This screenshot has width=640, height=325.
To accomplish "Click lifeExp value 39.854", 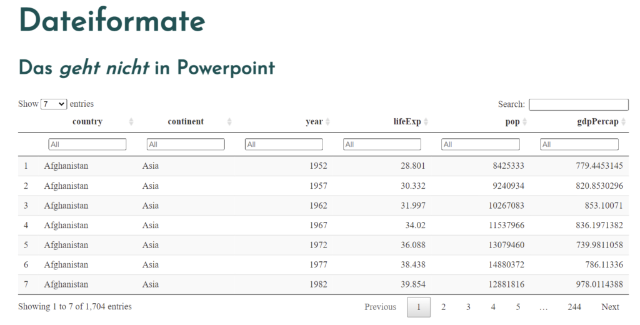I will pyautogui.click(x=412, y=284).
